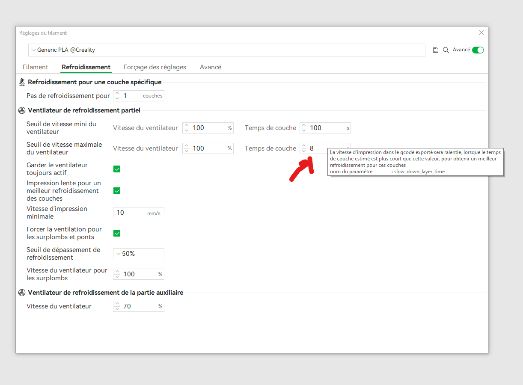Viewport: 523px width, 385px height.
Task: Open the Forçage des réglages tab
Action: [x=155, y=67]
